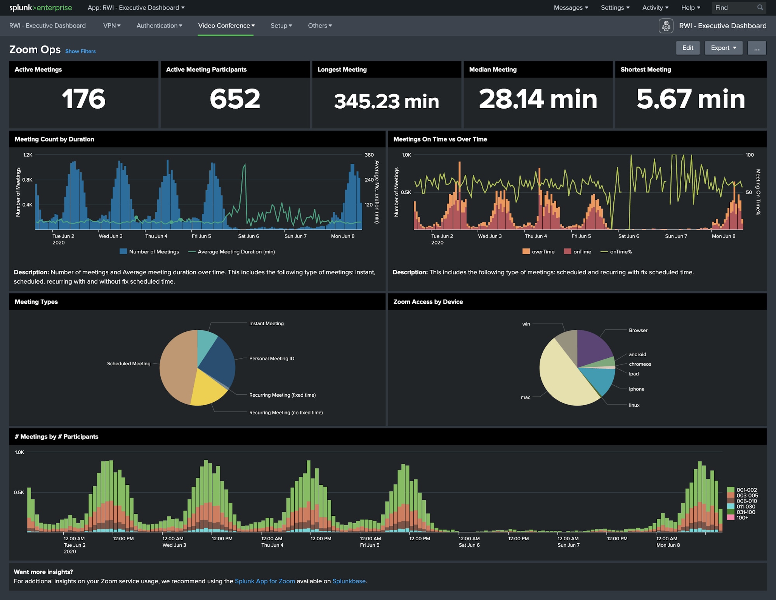Click the Edit dashboard button

coord(687,48)
